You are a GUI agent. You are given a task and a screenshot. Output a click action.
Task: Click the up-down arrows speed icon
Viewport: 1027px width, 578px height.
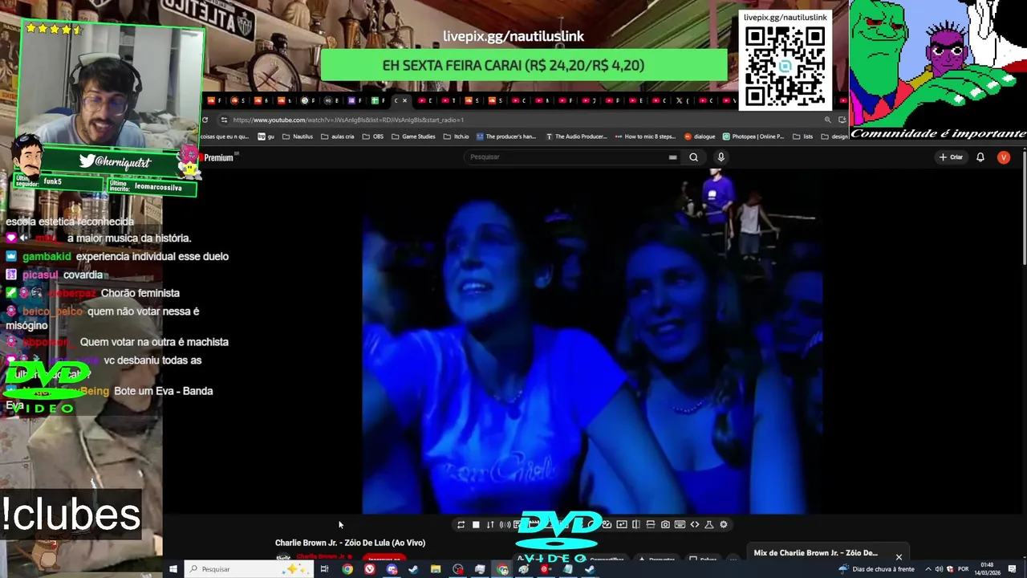tap(490, 525)
